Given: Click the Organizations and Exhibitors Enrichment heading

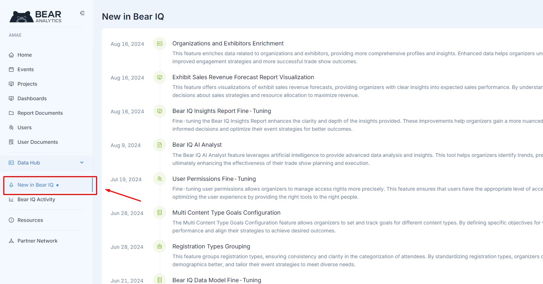Looking at the screenshot, I should click(228, 43).
